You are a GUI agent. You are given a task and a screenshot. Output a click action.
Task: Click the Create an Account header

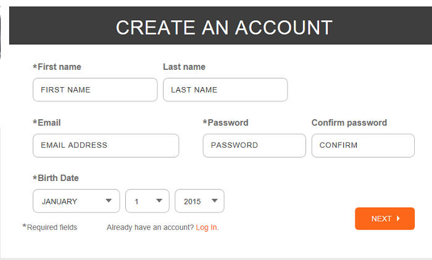tap(224, 27)
